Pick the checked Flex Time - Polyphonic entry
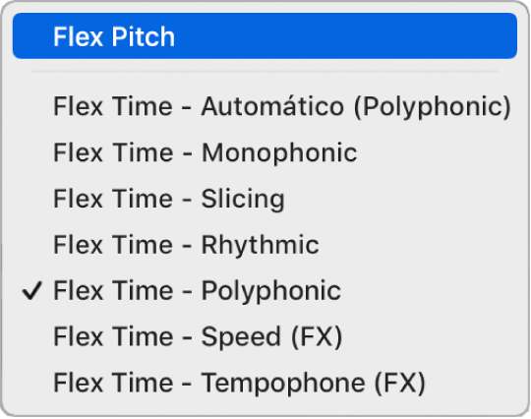Image resolution: width=531 pixels, height=419 pixels. [x=265, y=291]
